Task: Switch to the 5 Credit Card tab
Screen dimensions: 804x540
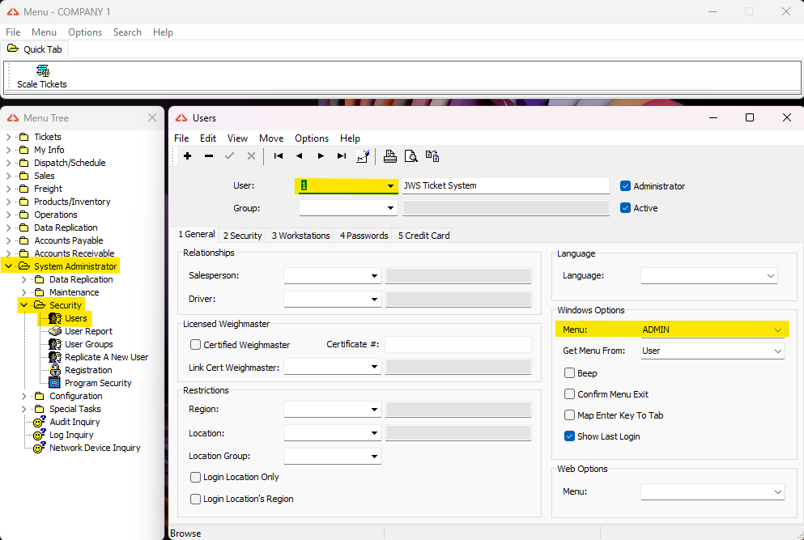Action: pos(424,236)
